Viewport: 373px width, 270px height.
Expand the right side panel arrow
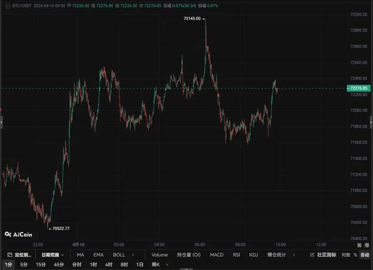coord(371,122)
